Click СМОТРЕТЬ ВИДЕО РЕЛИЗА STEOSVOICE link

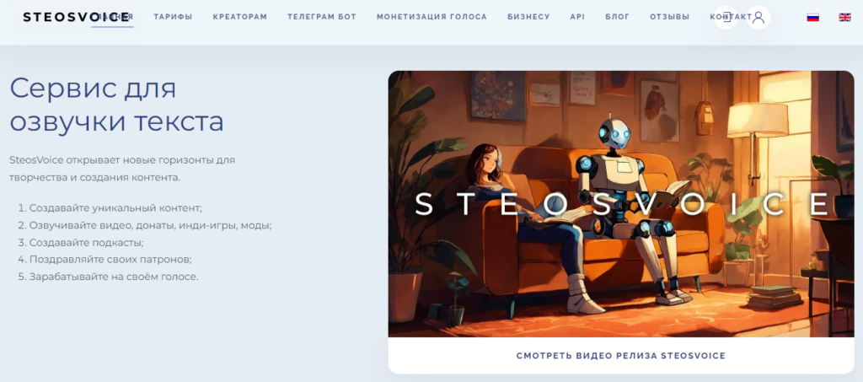[621, 356]
